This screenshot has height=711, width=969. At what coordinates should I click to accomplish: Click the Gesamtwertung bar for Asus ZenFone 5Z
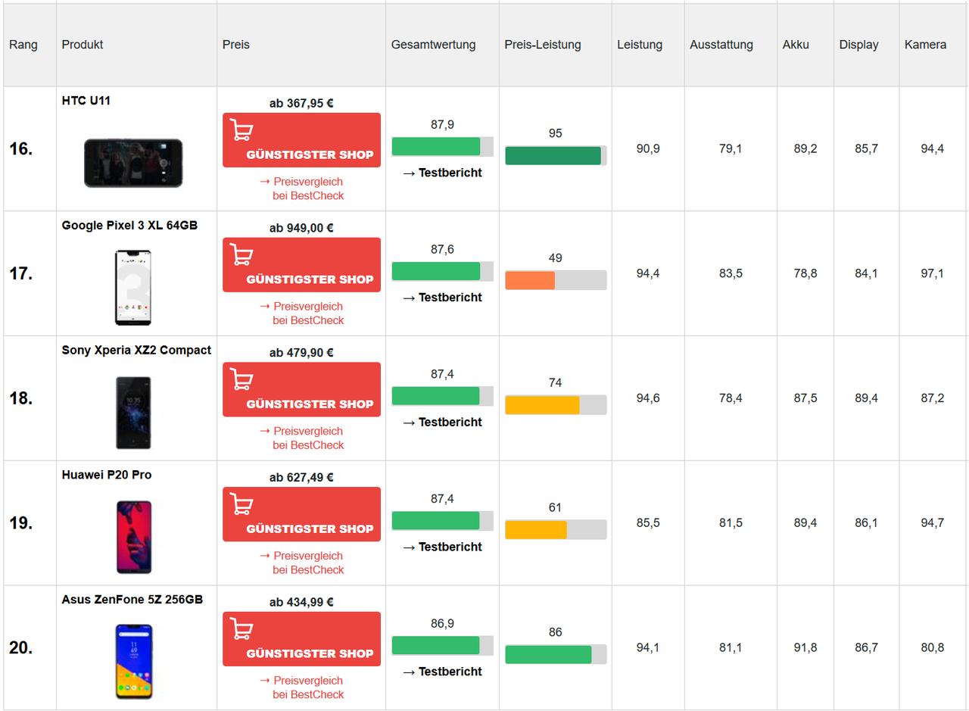point(442,645)
